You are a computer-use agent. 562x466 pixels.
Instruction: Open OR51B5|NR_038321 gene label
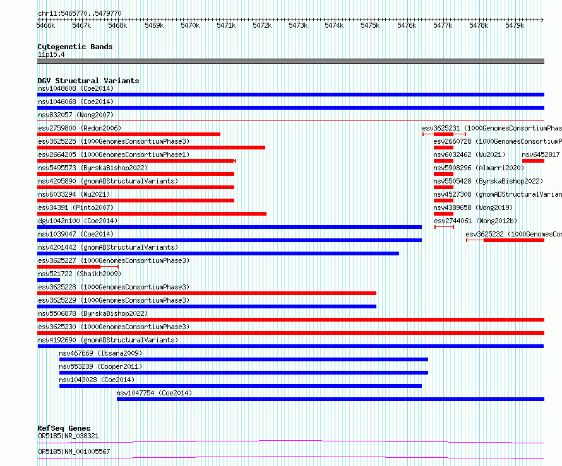pos(68,436)
